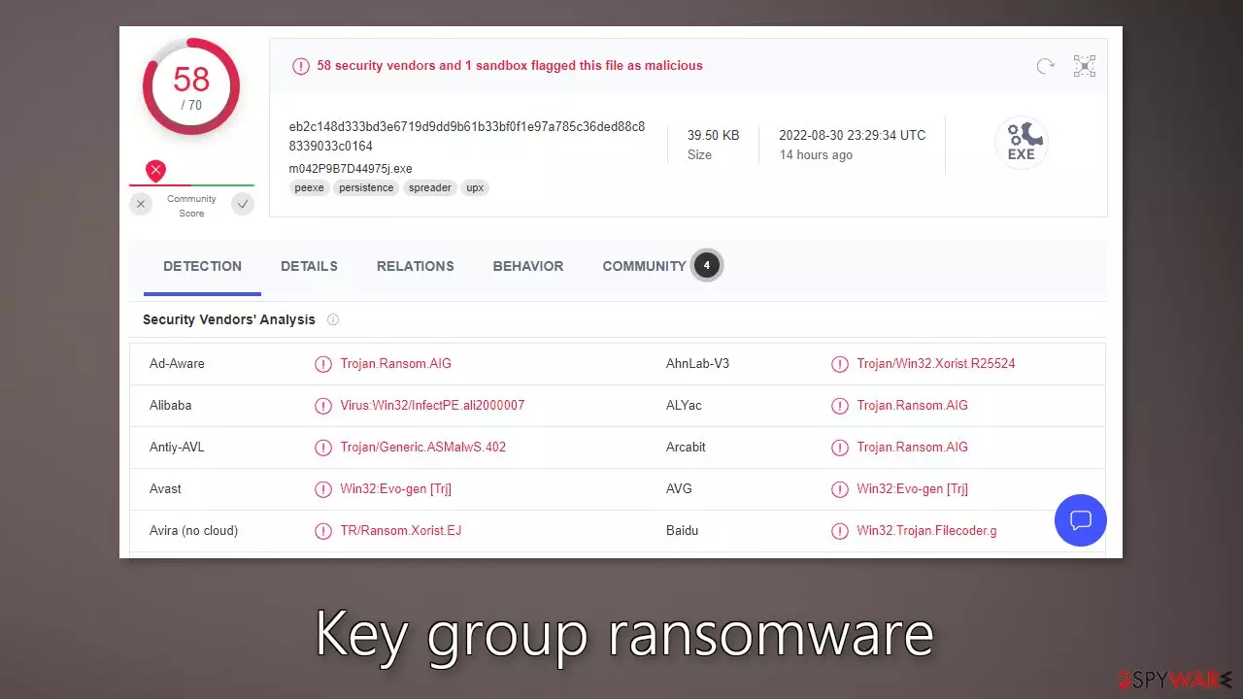Screen dimensions: 1243x699
Task: Open the similar-files graph icon
Action: click(x=1084, y=66)
